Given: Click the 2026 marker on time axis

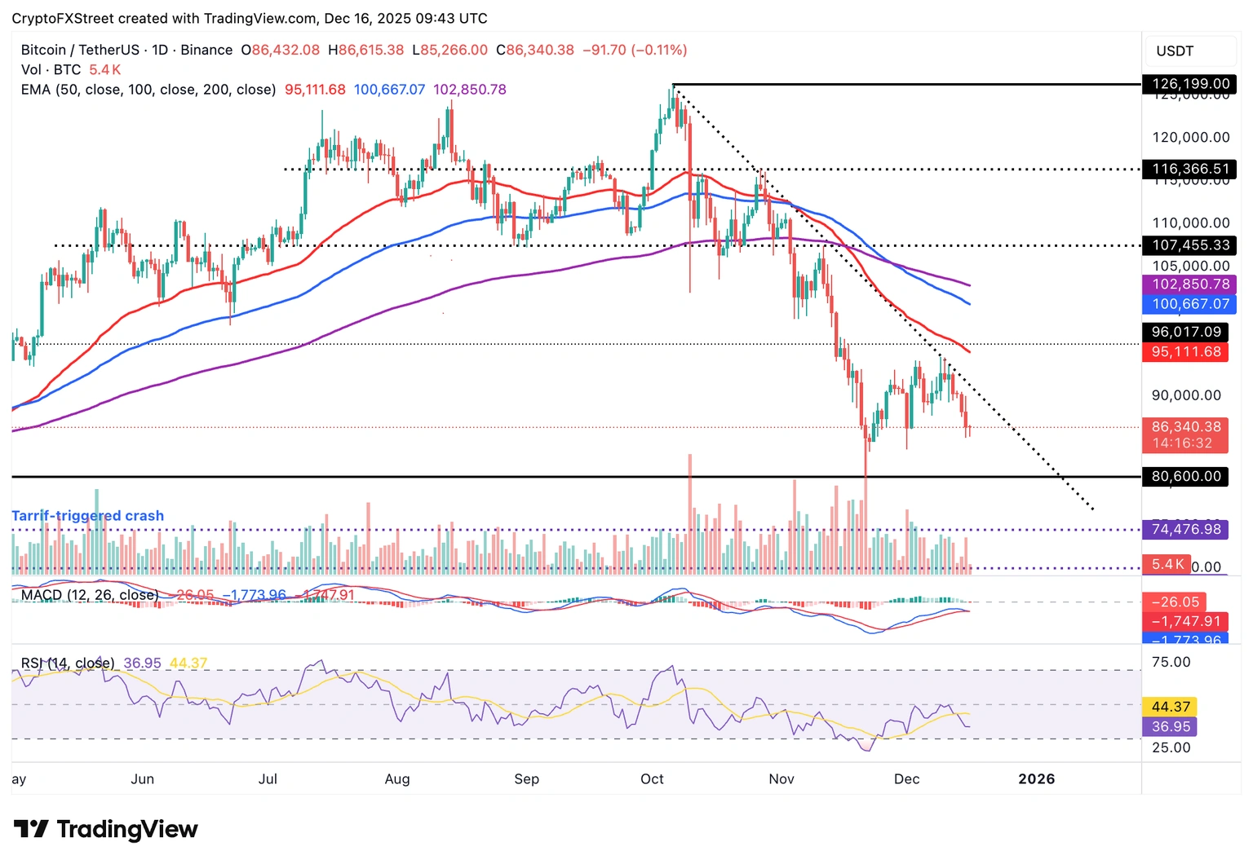Looking at the screenshot, I should click(1036, 779).
